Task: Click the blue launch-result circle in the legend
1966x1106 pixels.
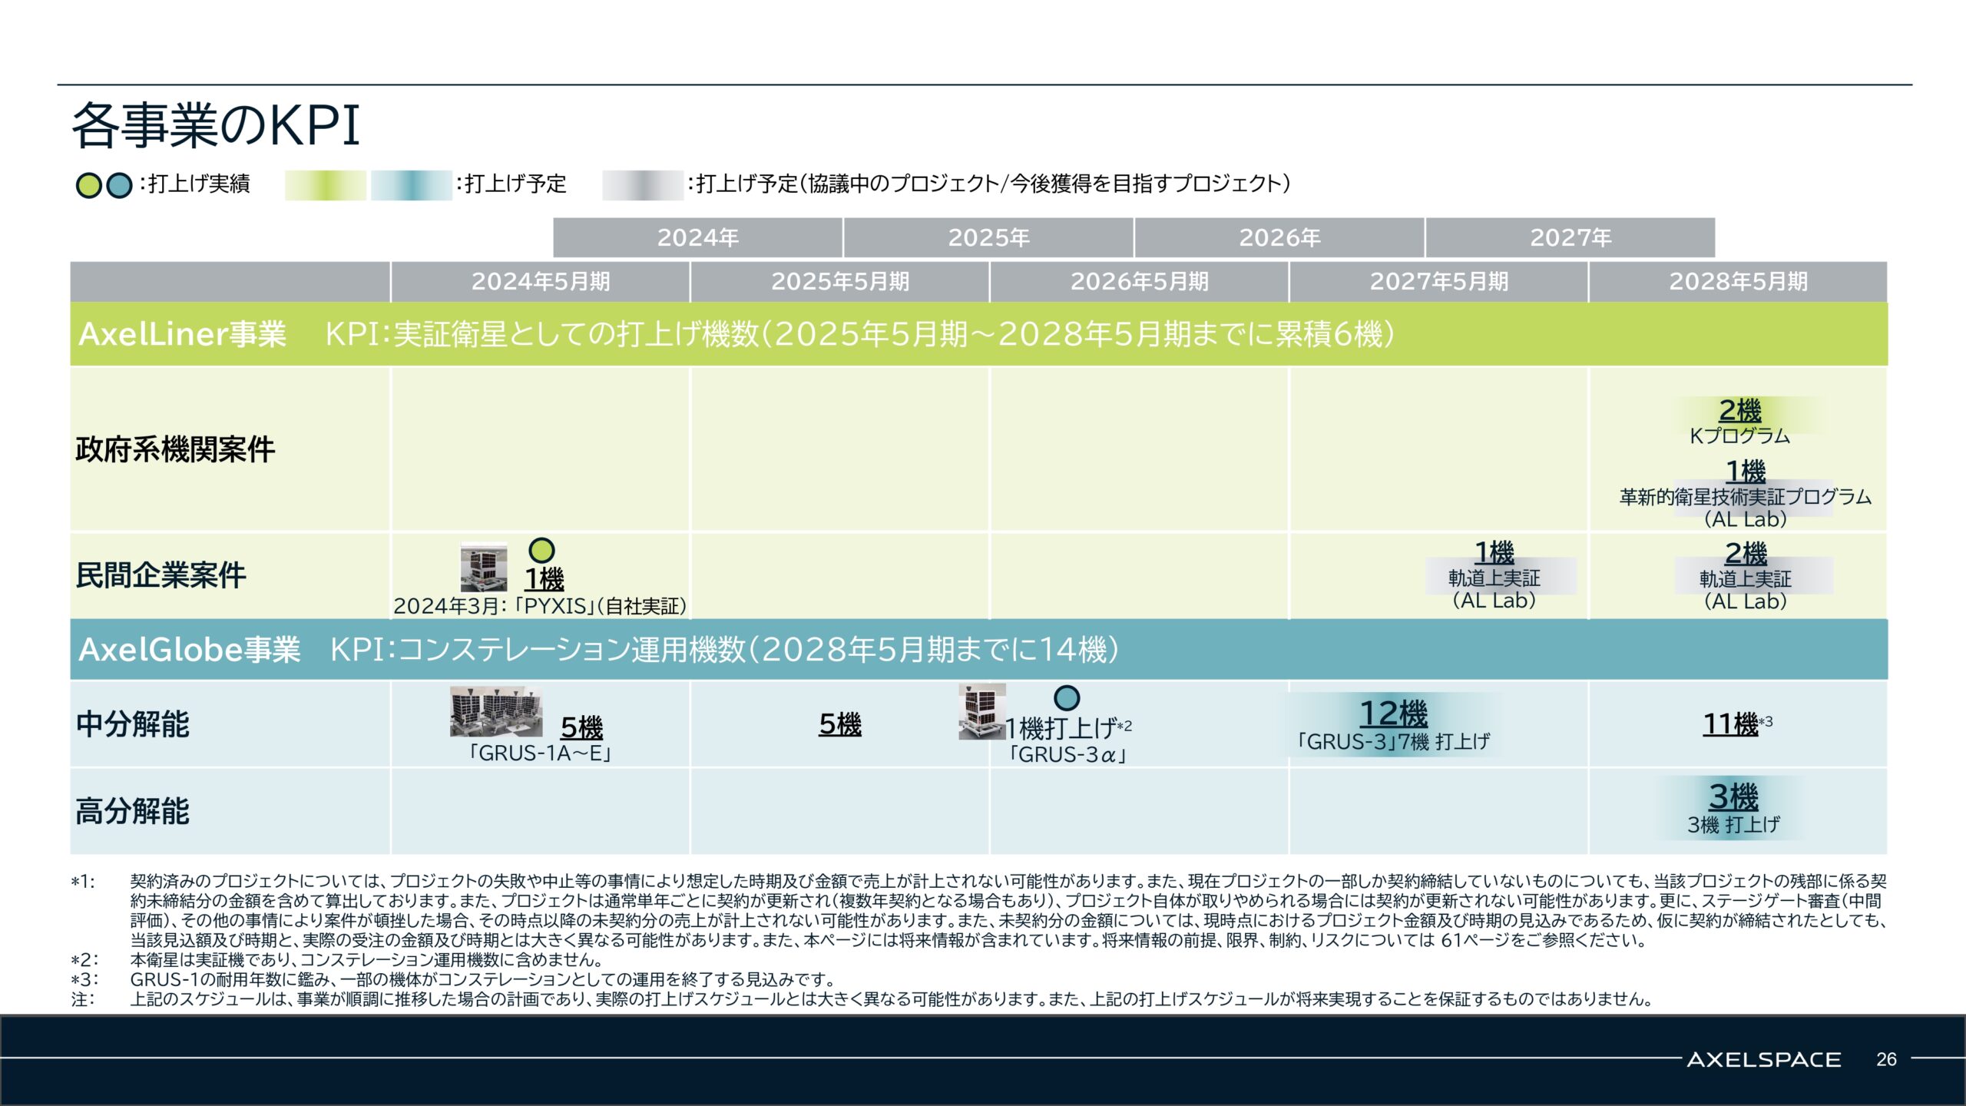Action: 119,185
